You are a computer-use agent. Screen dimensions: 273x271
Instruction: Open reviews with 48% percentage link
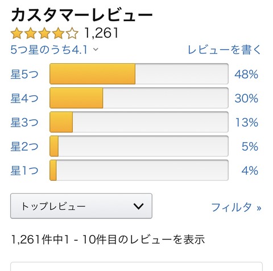click(246, 74)
